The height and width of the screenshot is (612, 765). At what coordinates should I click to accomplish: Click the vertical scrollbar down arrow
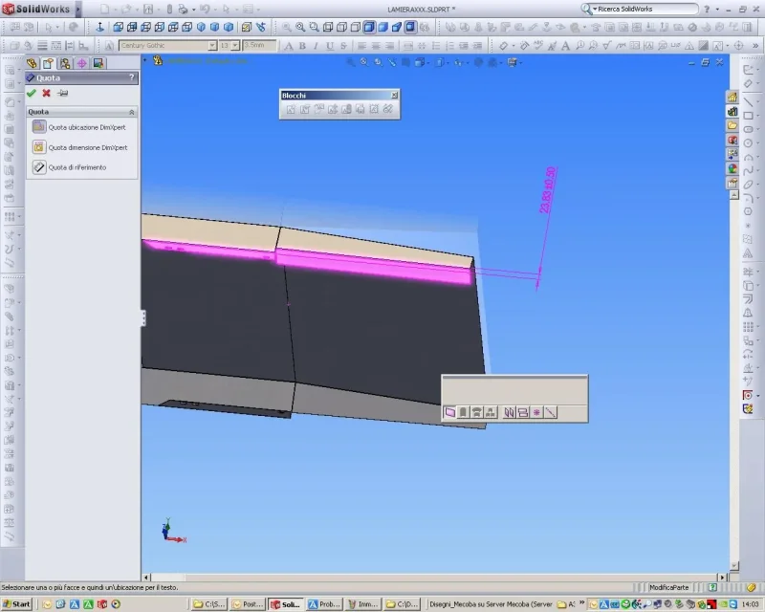coord(733,566)
